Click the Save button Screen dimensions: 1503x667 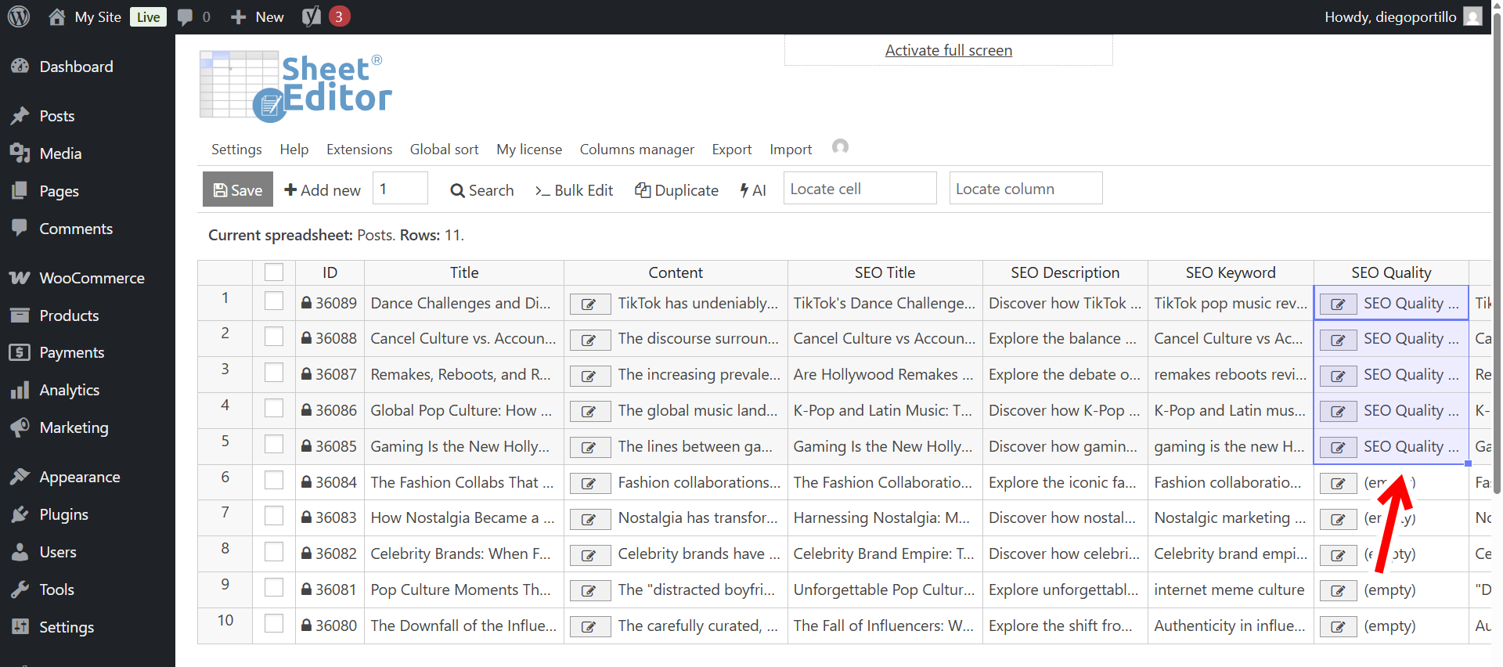[238, 189]
